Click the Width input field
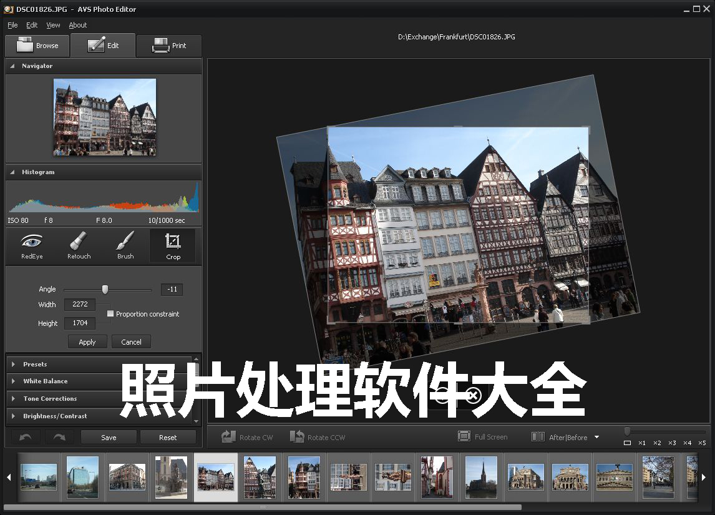 tap(80, 305)
